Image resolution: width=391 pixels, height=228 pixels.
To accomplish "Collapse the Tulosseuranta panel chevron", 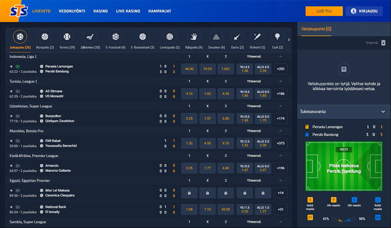I will pos(383,112).
